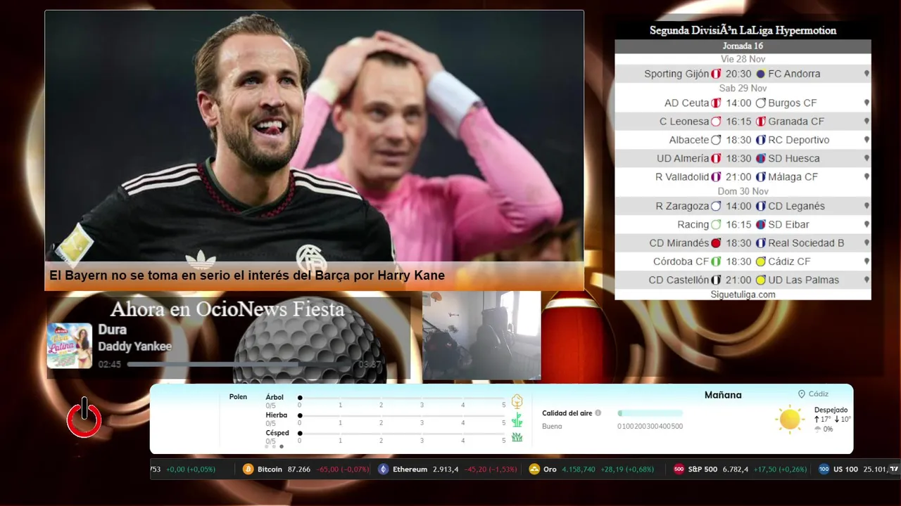Open map pin for R Valladolid match
The image size is (901, 506).
(867, 177)
